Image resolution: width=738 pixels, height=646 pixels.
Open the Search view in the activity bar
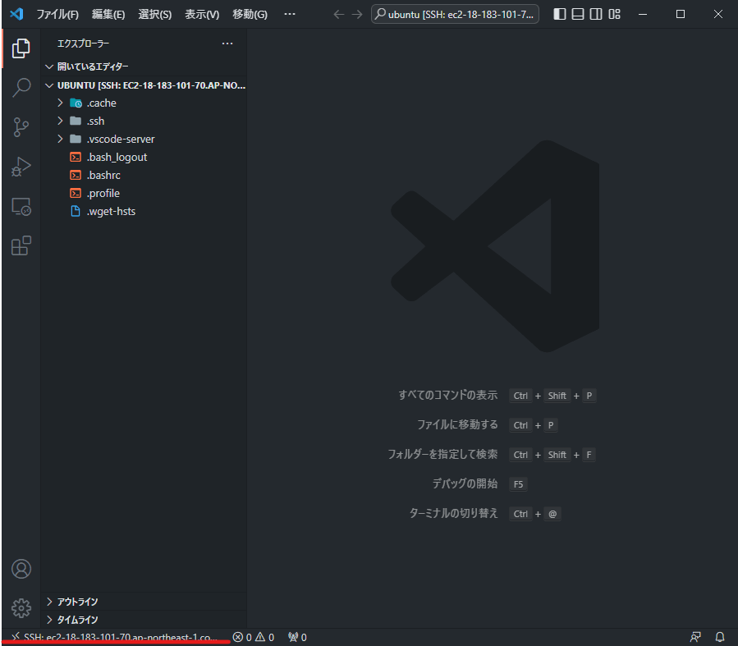pyautogui.click(x=21, y=87)
